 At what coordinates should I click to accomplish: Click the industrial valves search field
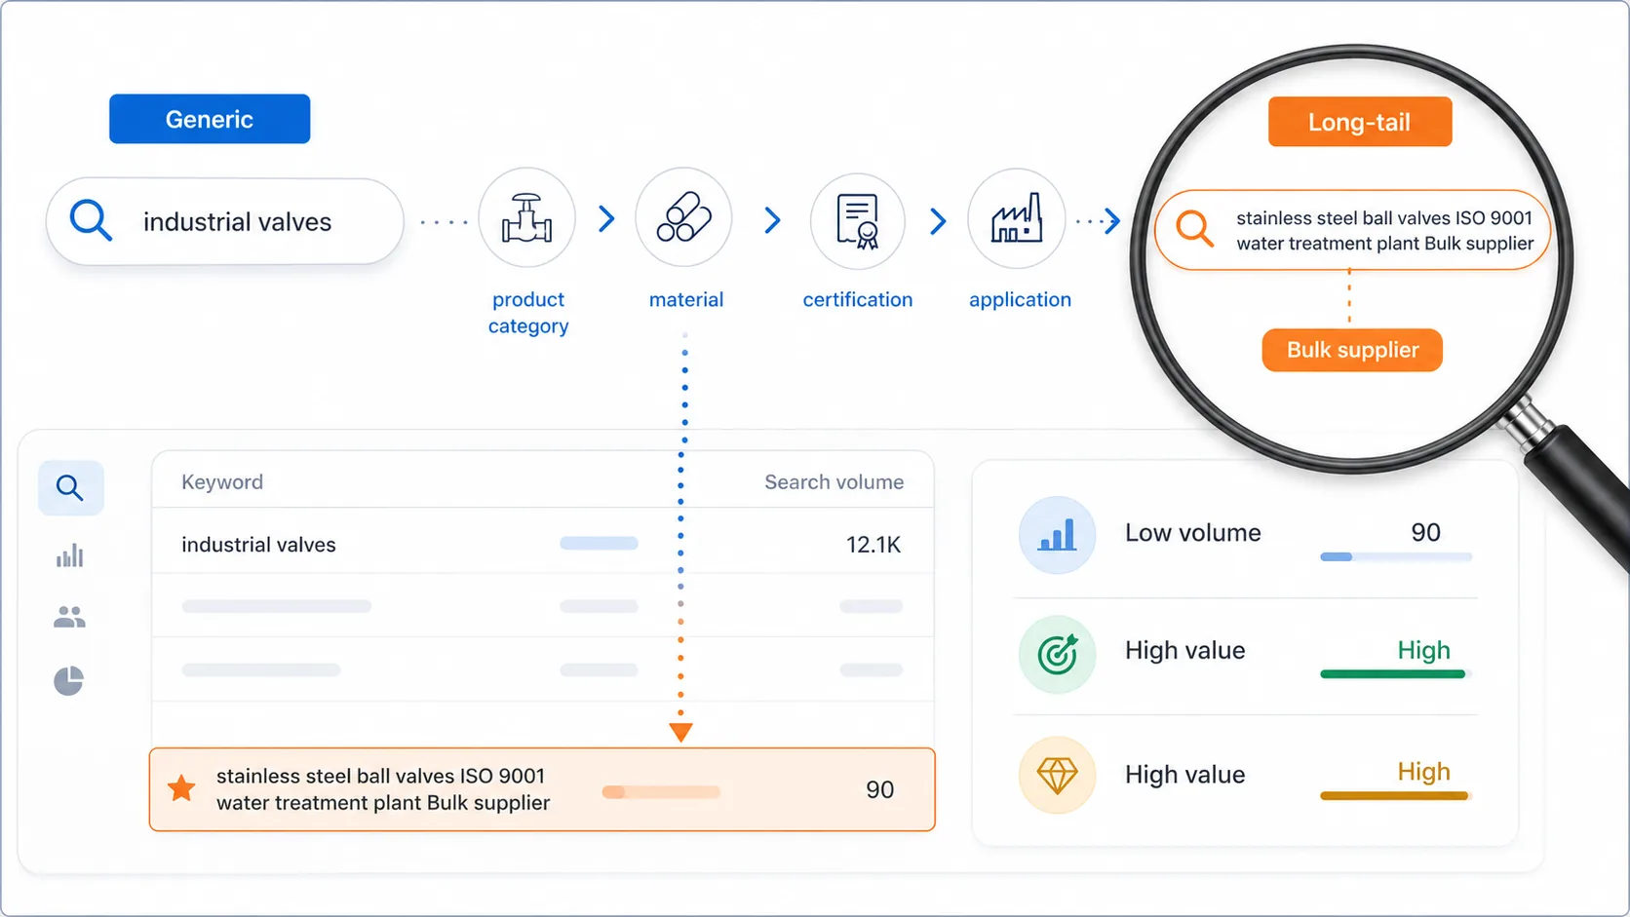(225, 221)
